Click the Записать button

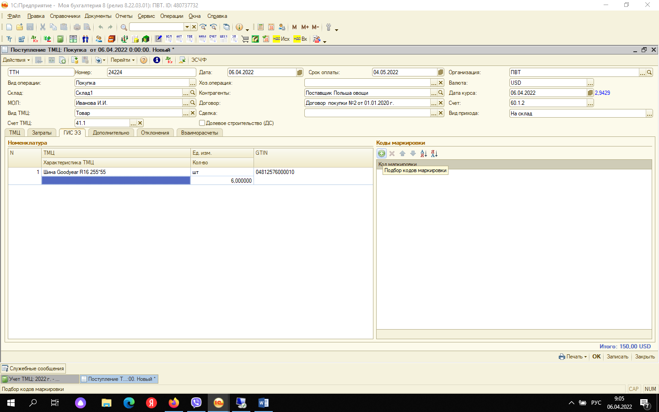pyautogui.click(x=617, y=357)
